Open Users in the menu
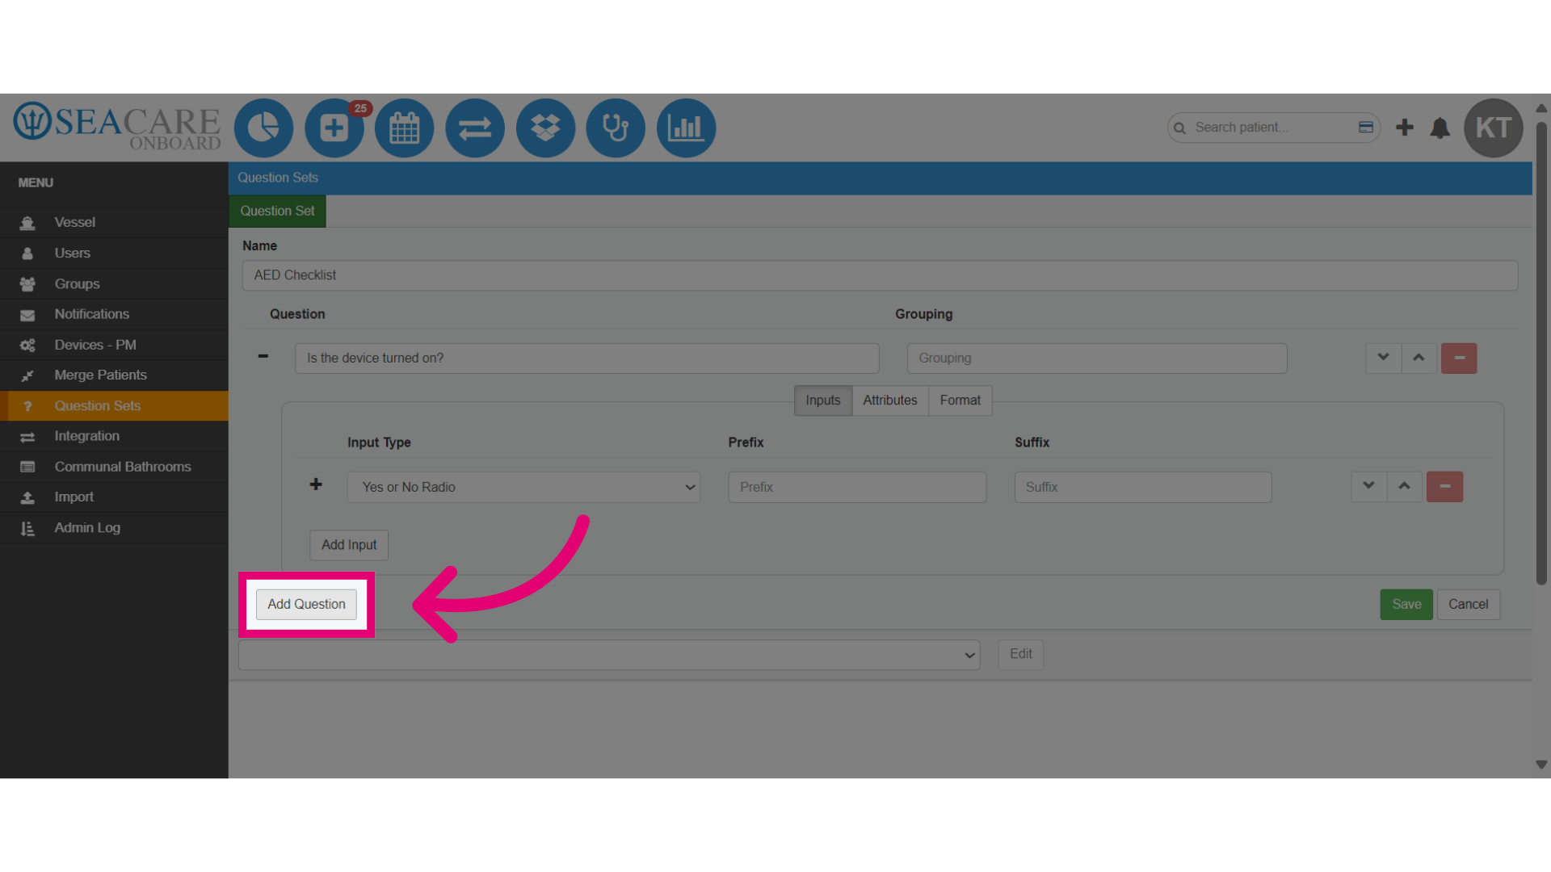 (114, 253)
